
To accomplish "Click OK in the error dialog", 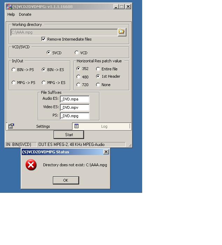I will point(66,180).
